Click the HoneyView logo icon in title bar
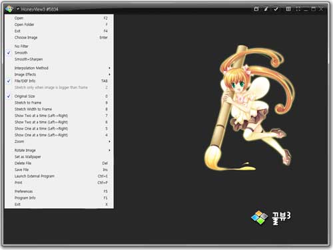The image size is (333, 250). [x=9, y=9]
